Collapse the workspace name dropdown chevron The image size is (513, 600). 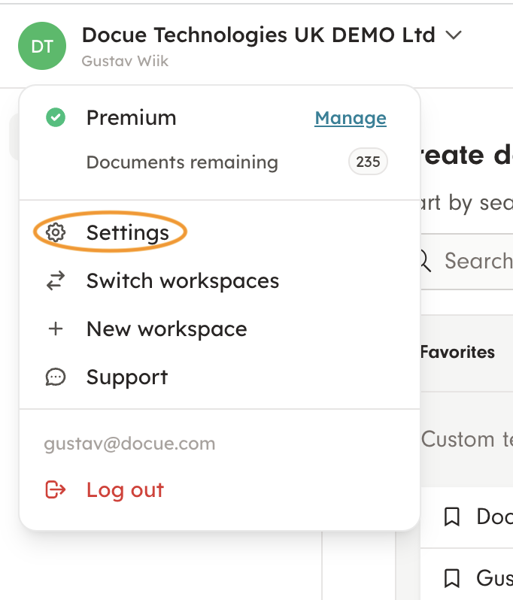point(454,35)
